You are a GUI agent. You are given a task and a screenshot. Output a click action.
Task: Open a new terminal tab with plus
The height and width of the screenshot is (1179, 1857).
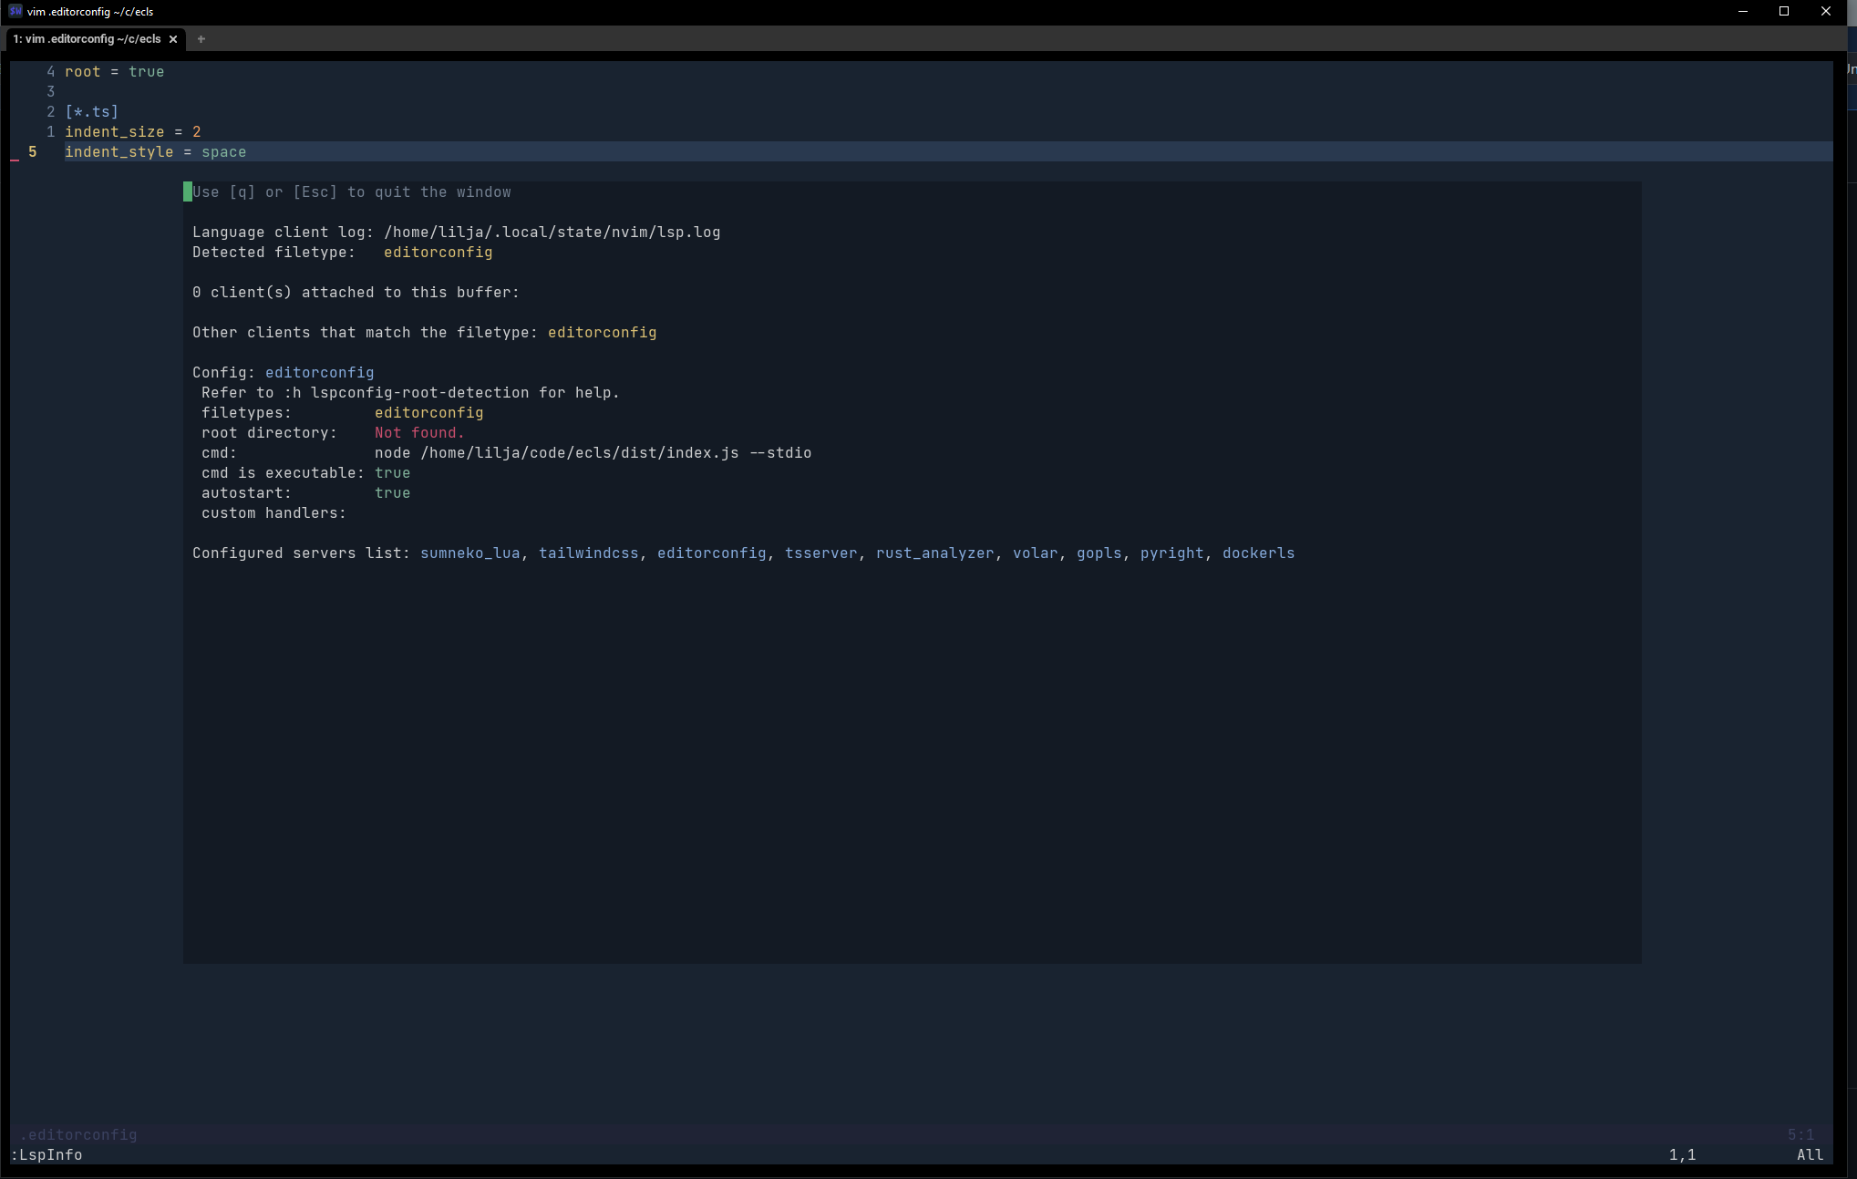point(201,39)
